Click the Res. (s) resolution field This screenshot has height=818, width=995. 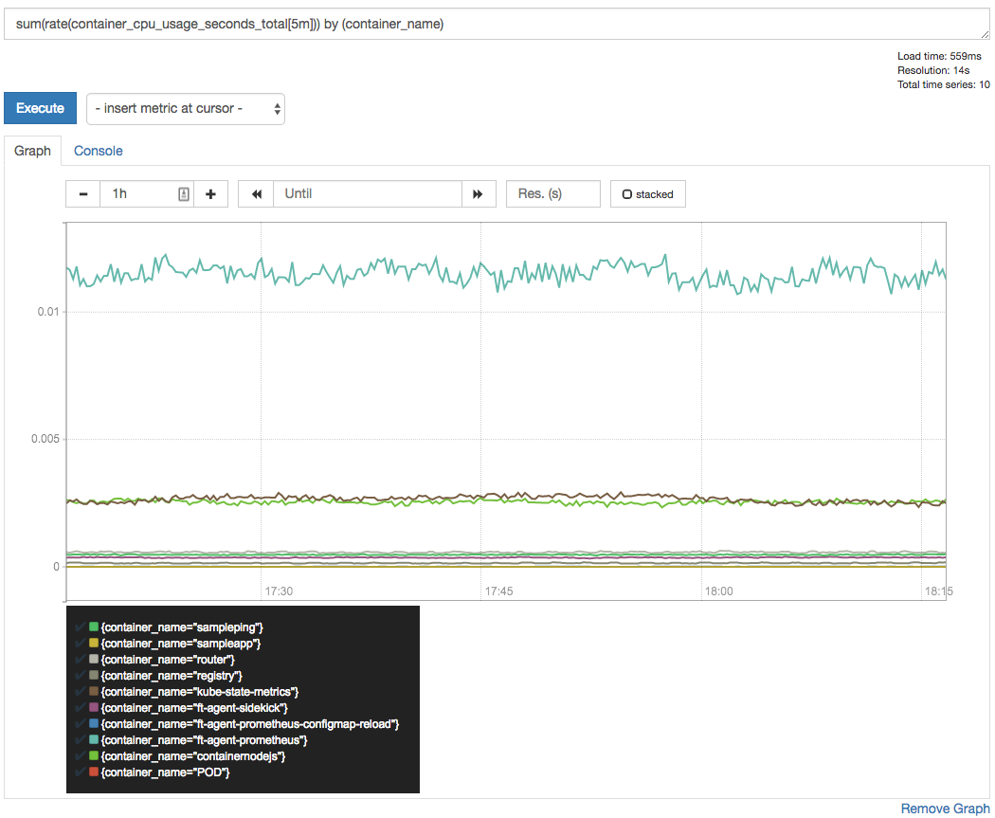click(552, 193)
